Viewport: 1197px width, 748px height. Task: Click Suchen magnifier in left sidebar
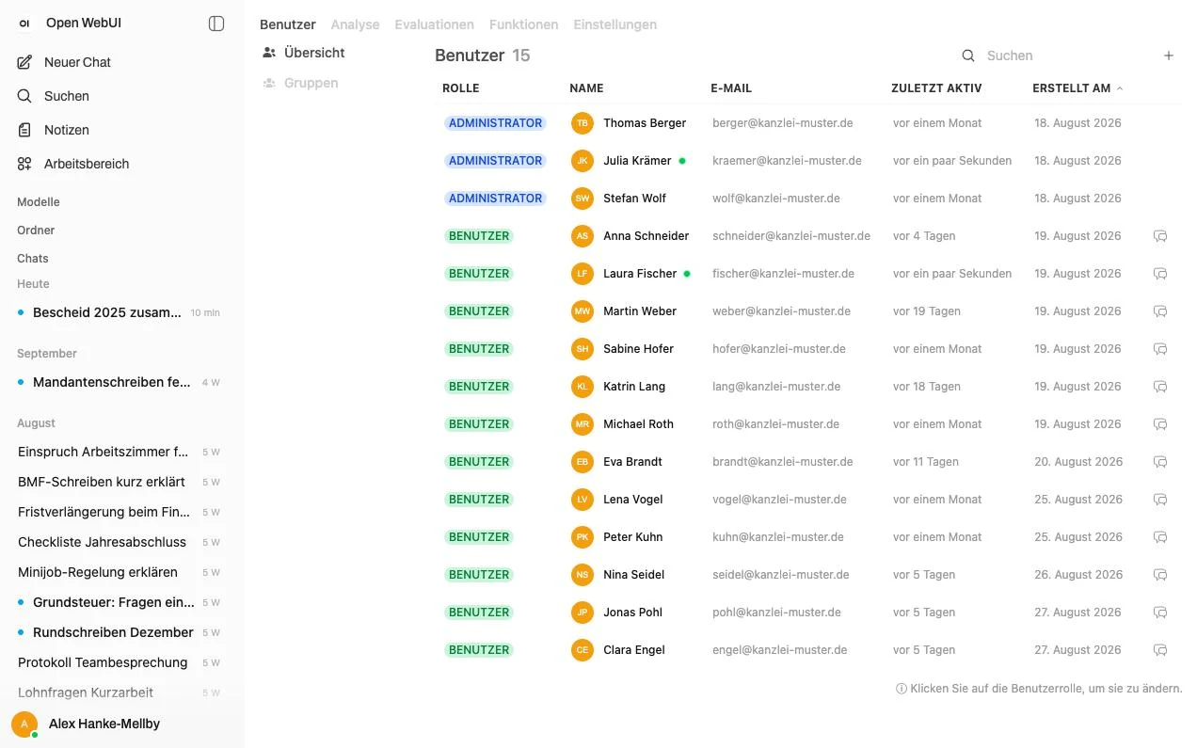pos(24,96)
